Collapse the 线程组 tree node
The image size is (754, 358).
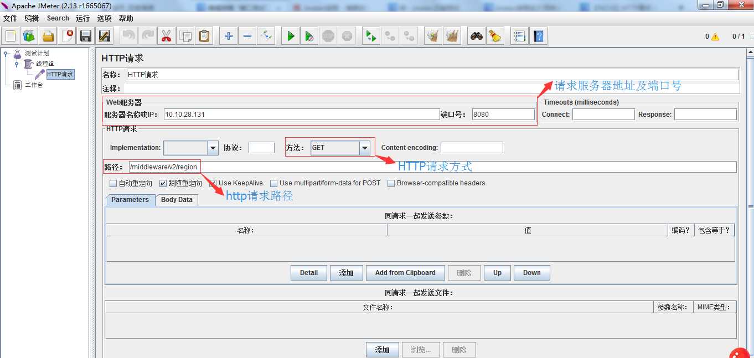pyautogui.click(x=17, y=64)
